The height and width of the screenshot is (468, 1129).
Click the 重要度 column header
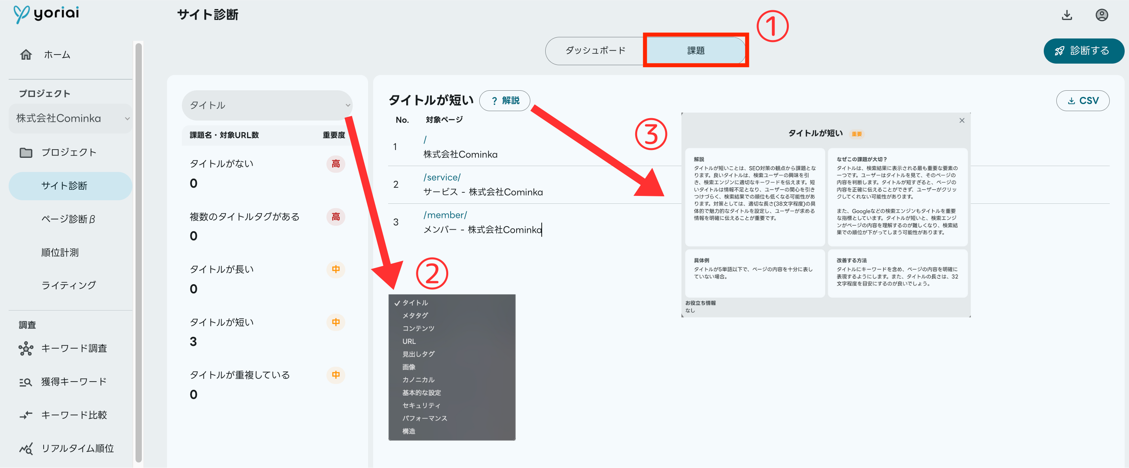click(334, 135)
